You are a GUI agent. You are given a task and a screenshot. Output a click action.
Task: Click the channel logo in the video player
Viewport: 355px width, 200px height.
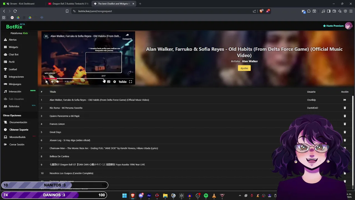[x=46, y=36]
